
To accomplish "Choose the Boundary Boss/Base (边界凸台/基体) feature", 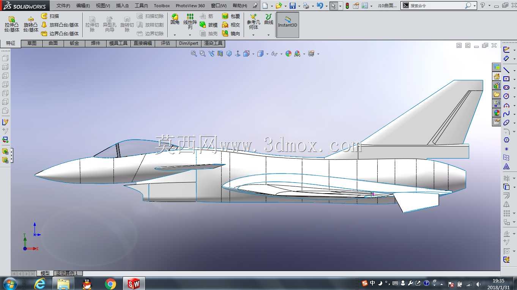I will click(x=60, y=33).
